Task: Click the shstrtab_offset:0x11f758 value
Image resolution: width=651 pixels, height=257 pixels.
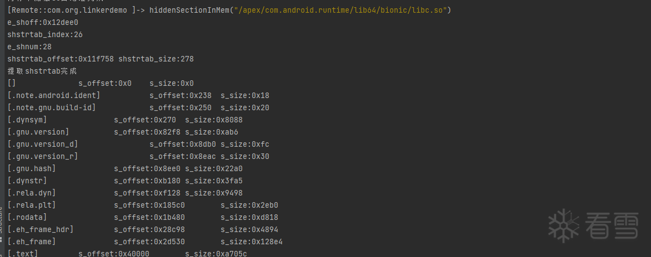Action: click(x=61, y=59)
